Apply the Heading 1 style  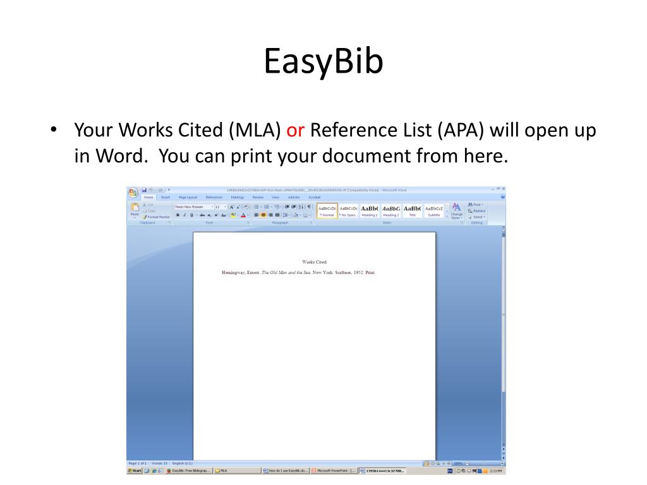coord(370,211)
